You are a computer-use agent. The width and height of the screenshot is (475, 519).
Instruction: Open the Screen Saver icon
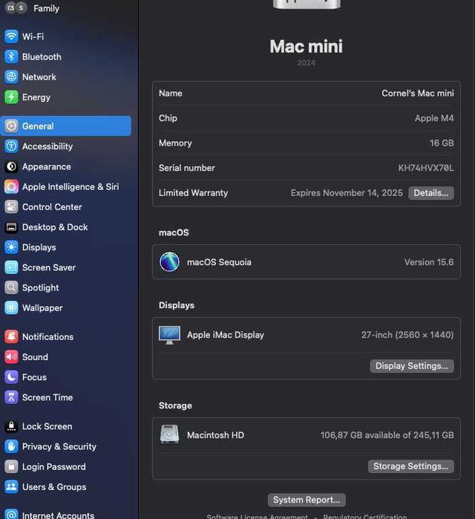[11, 267]
